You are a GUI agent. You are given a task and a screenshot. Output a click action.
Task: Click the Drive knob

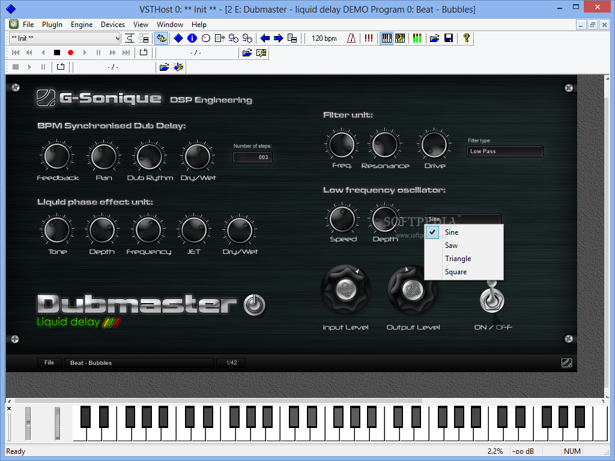(434, 145)
